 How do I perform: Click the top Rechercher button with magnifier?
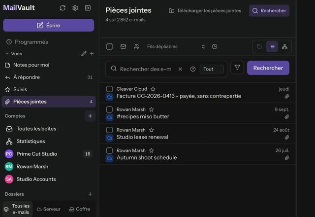coord(269,11)
